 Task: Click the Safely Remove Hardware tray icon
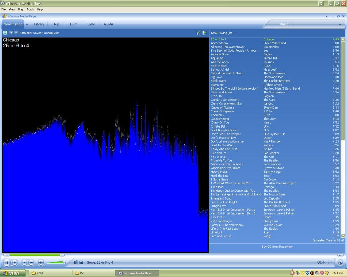298,273
